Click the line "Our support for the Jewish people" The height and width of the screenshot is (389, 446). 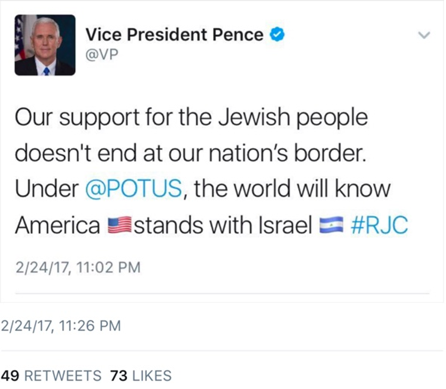click(x=191, y=117)
